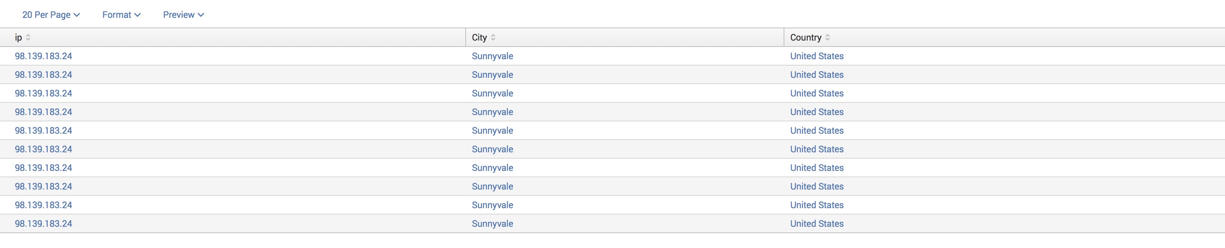Click the IP address in the fourth row

tap(43, 112)
